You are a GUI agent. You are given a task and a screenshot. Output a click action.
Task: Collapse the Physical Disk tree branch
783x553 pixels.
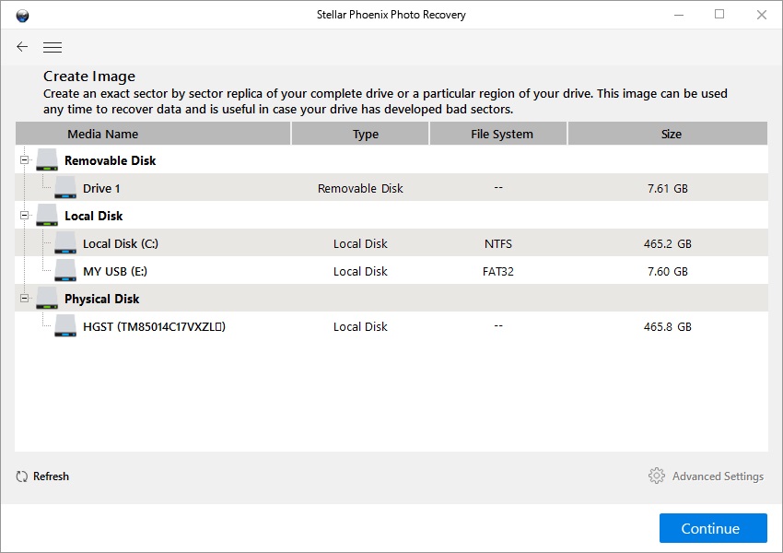(x=23, y=298)
